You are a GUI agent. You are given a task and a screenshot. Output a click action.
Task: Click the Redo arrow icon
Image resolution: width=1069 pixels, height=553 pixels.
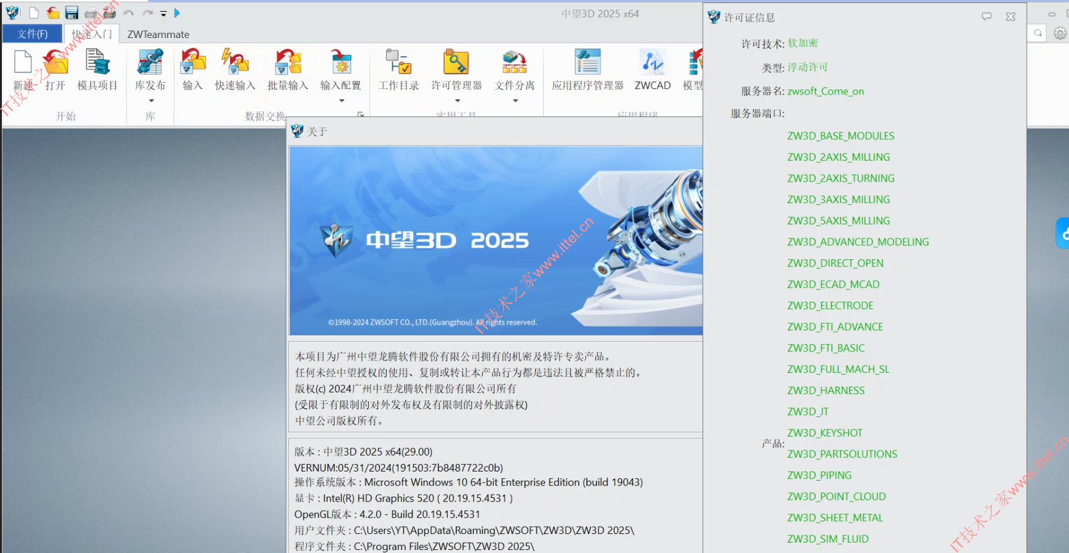[148, 13]
